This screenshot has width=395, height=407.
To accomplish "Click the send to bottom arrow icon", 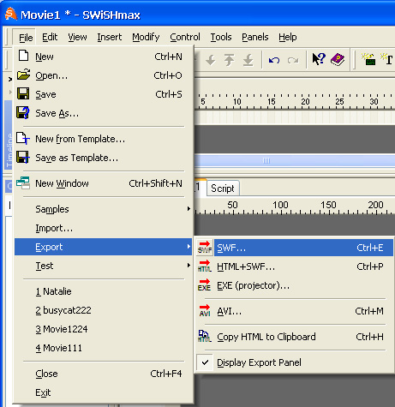I will (x=248, y=60).
